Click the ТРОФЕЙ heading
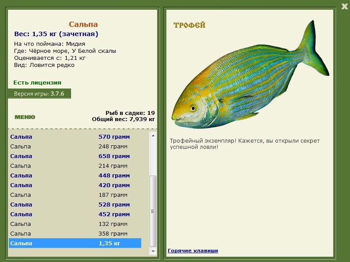The width and height of the screenshot is (350, 262). 189,25
